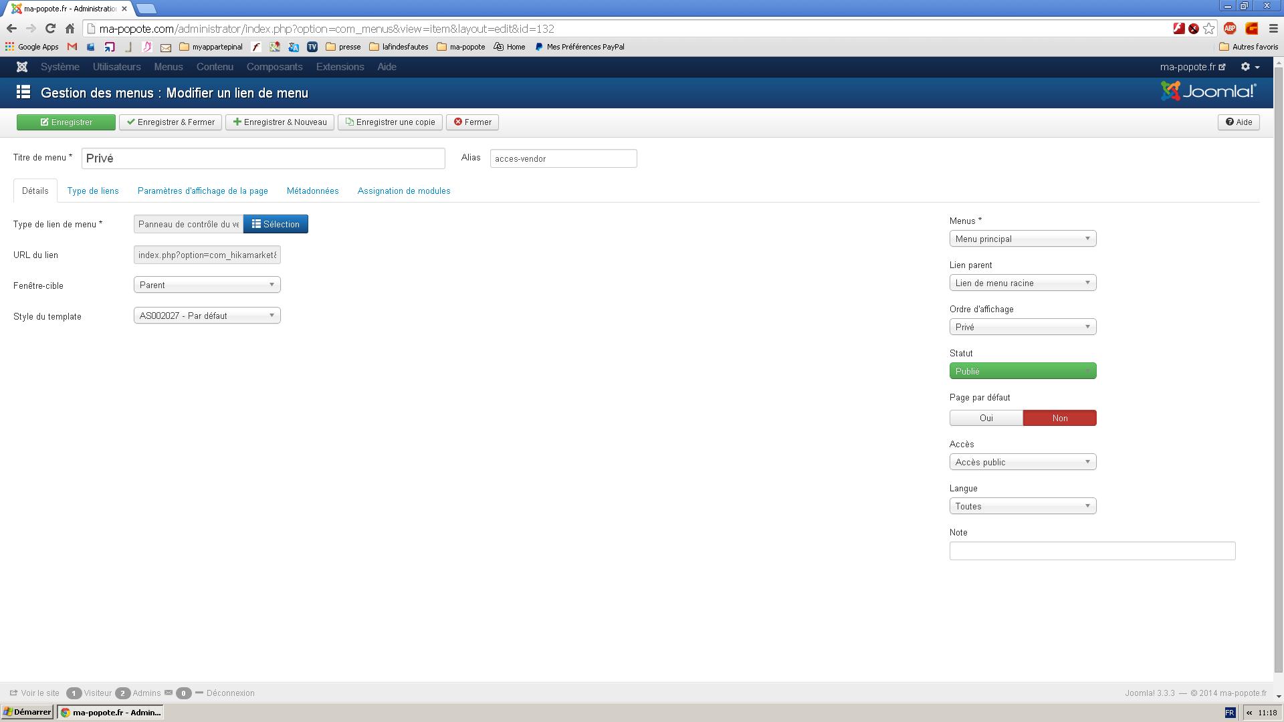Click the Note input field

pos(1091,551)
